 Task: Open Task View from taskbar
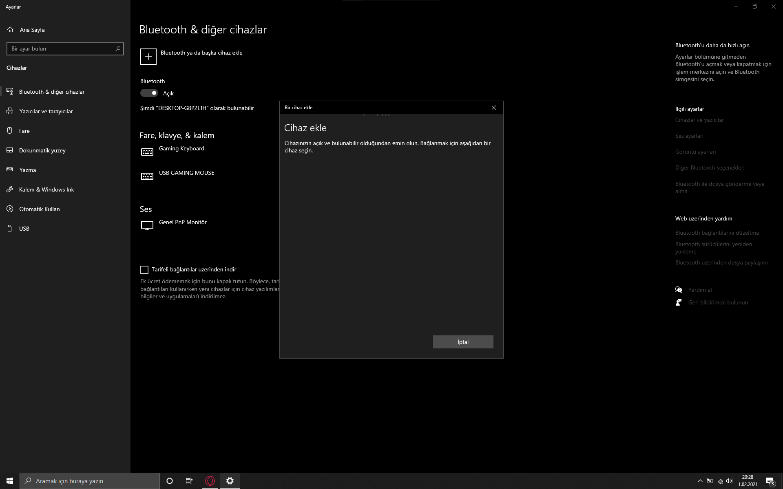click(189, 481)
